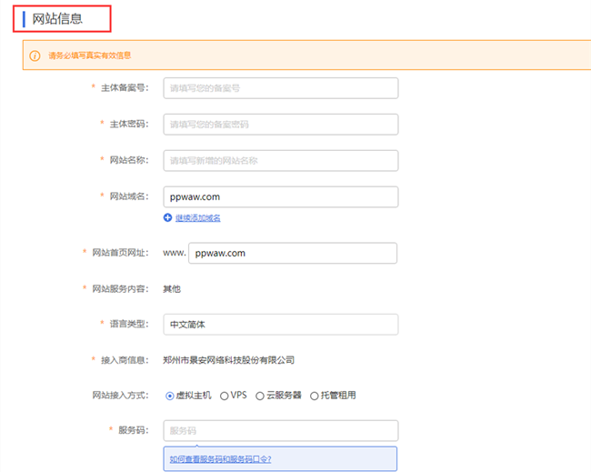The height and width of the screenshot is (472, 591).
Task: Click the 服务码 input box
Action: tap(281, 430)
